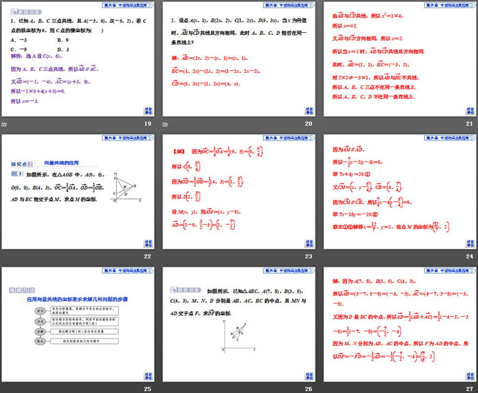Click the first oval flowchart node in slide 25
The image size is (478, 393).
(x=40, y=310)
